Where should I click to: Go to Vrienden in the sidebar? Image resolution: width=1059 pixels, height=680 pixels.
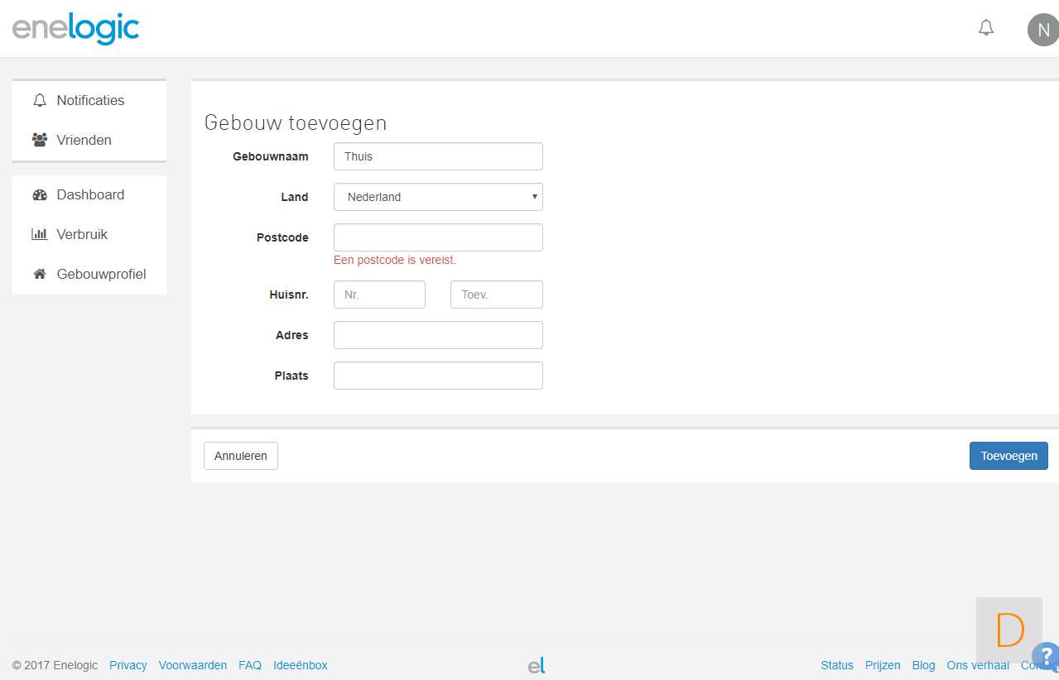[x=84, y=140]
